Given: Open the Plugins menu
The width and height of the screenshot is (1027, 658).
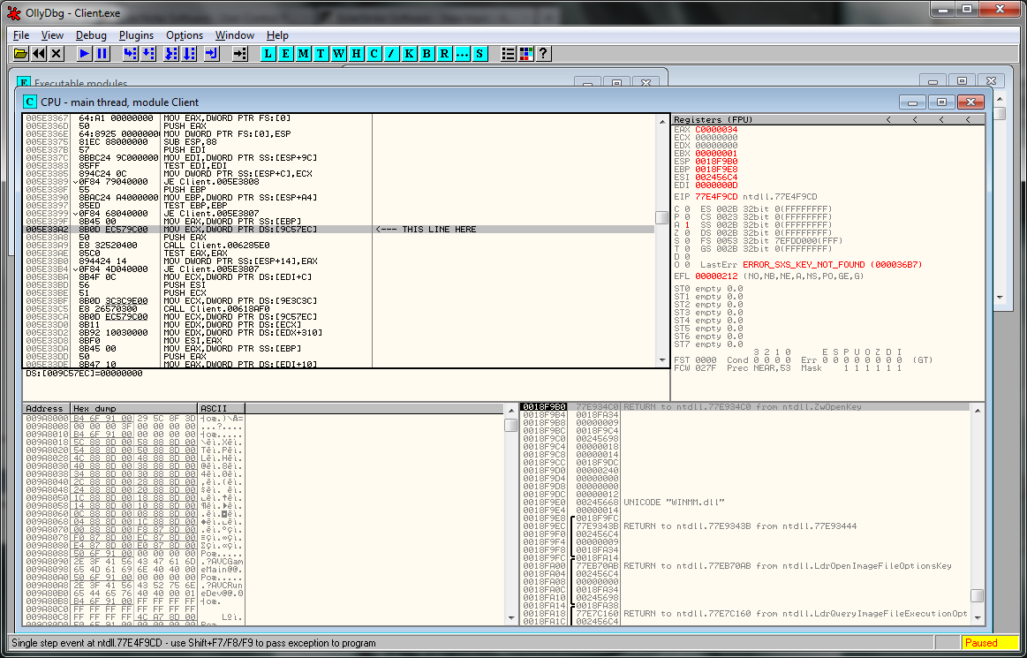Looking at the screenshot, I should (136, 35).
